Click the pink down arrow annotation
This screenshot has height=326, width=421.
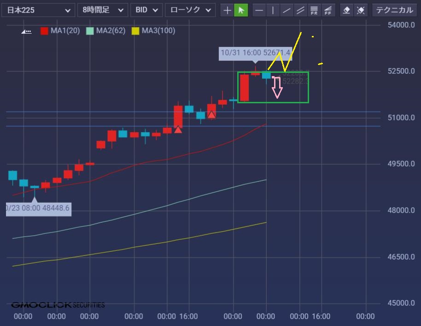click(x=277, y=88)
